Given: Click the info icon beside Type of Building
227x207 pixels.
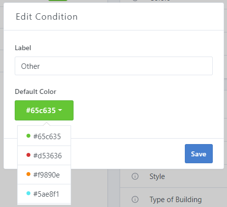Looking at the screenshot, I should tap(135, 200).
